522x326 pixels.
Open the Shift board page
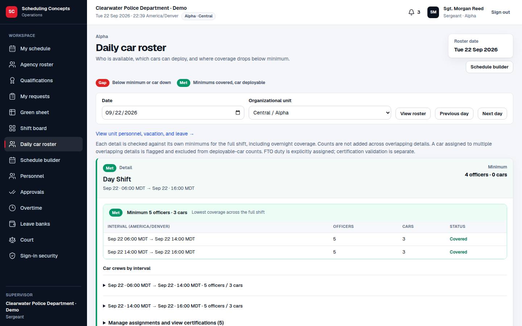tap(43, 128)
